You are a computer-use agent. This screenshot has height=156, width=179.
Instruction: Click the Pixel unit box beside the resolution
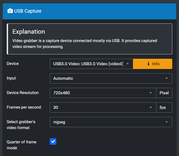click(164, 93)
